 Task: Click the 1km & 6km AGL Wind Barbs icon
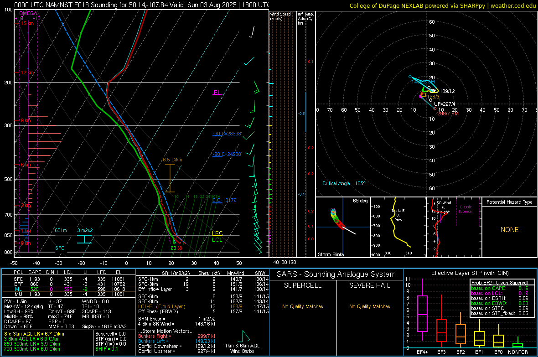(242, 342)
